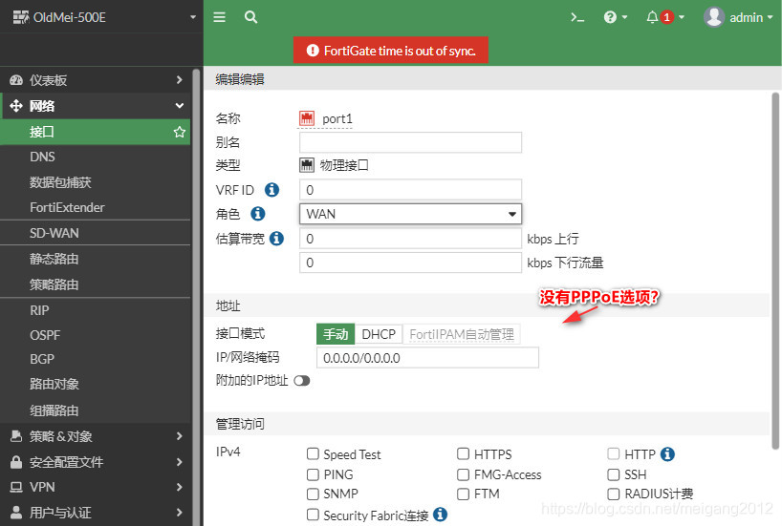The width and height of the screenshot is (782, 526).
Task: Enable the FMG-Access checkbox
Action: [463, 474]
